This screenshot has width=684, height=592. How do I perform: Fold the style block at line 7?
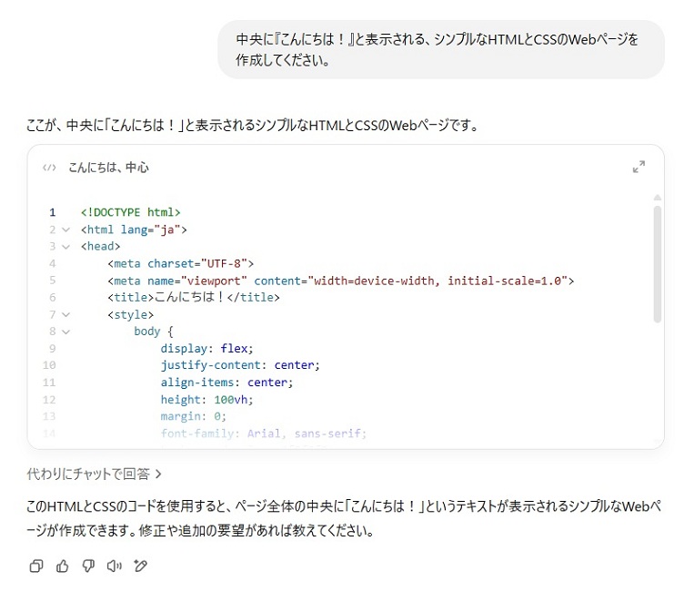65,315
